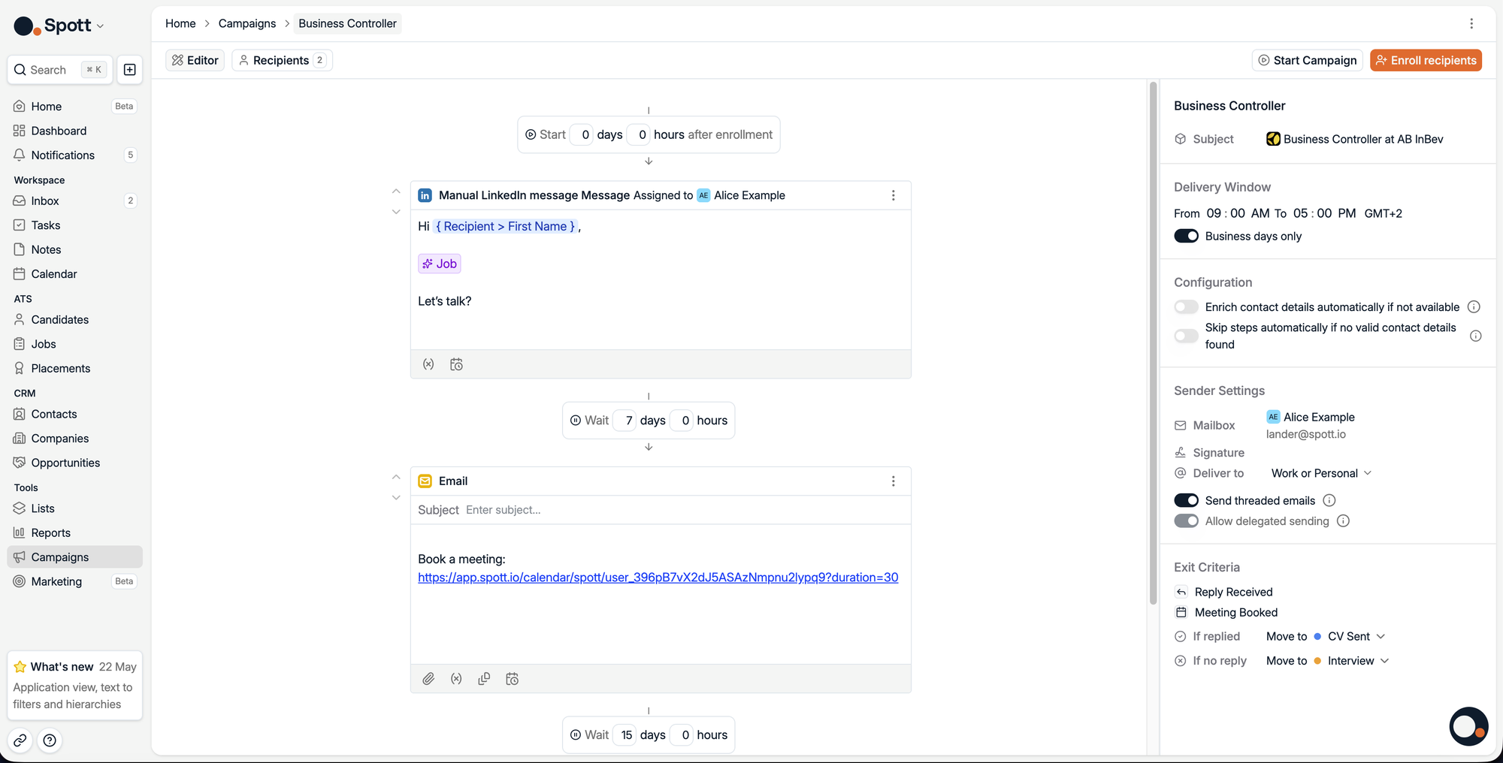Click calendar link icon in Email footer
1503x763 pixels.
click(x=512, y=679)
